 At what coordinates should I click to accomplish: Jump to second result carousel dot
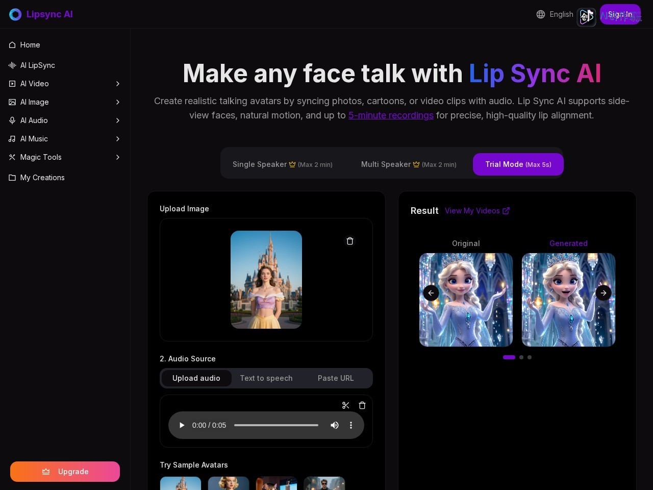(521, 357)
